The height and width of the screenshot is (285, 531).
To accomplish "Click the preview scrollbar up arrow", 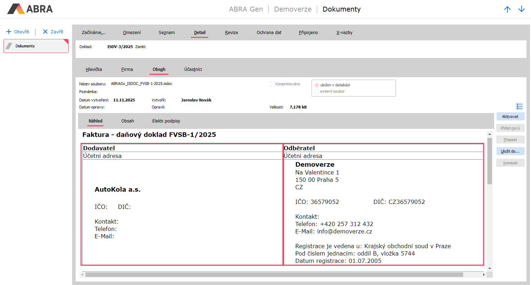I will click(490, 134).
